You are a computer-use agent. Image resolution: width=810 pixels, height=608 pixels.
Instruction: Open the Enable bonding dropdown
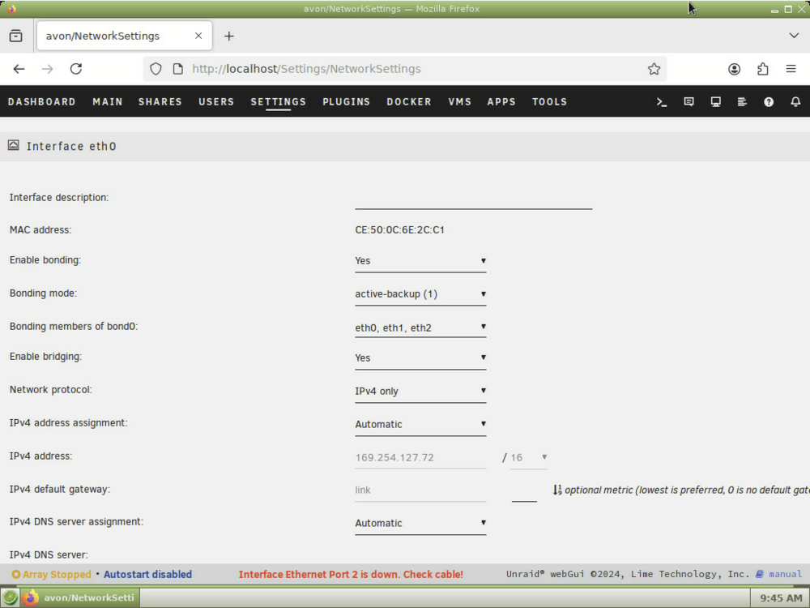420,261
